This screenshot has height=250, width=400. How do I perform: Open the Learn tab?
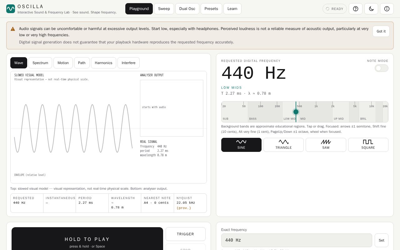[x=232, y=9]
